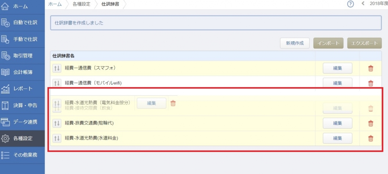Image resolution: width=388 pixels, height=174 pixels.
Task: Click the ホーム breadcrumb link
Action: point(55,5)
